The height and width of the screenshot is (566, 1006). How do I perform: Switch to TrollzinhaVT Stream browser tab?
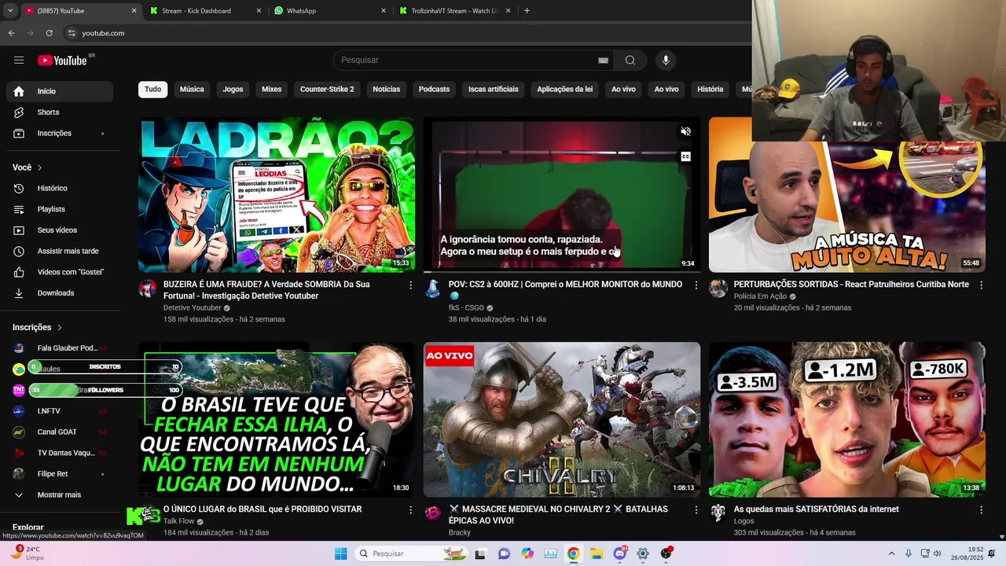pyautogui.click(x=454, y=11)
